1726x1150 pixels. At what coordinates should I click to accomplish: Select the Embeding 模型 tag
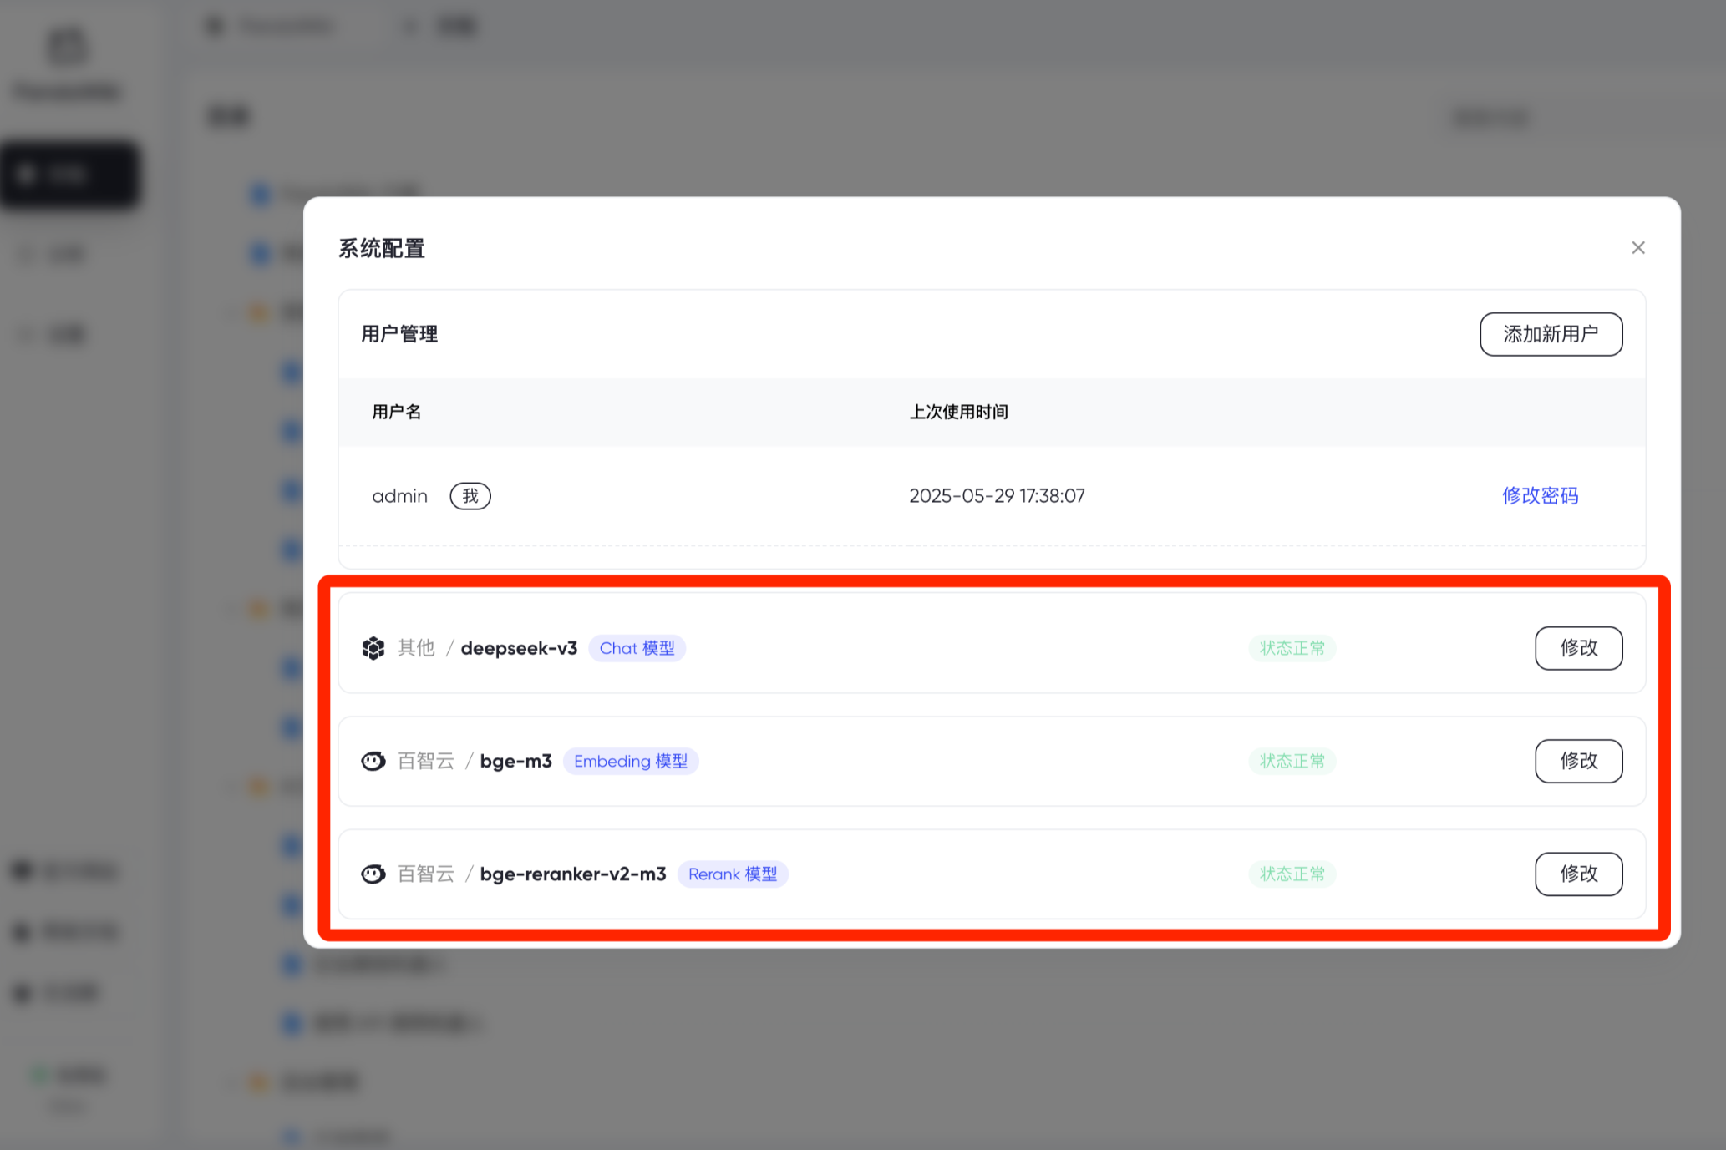(x=630, y=761)
